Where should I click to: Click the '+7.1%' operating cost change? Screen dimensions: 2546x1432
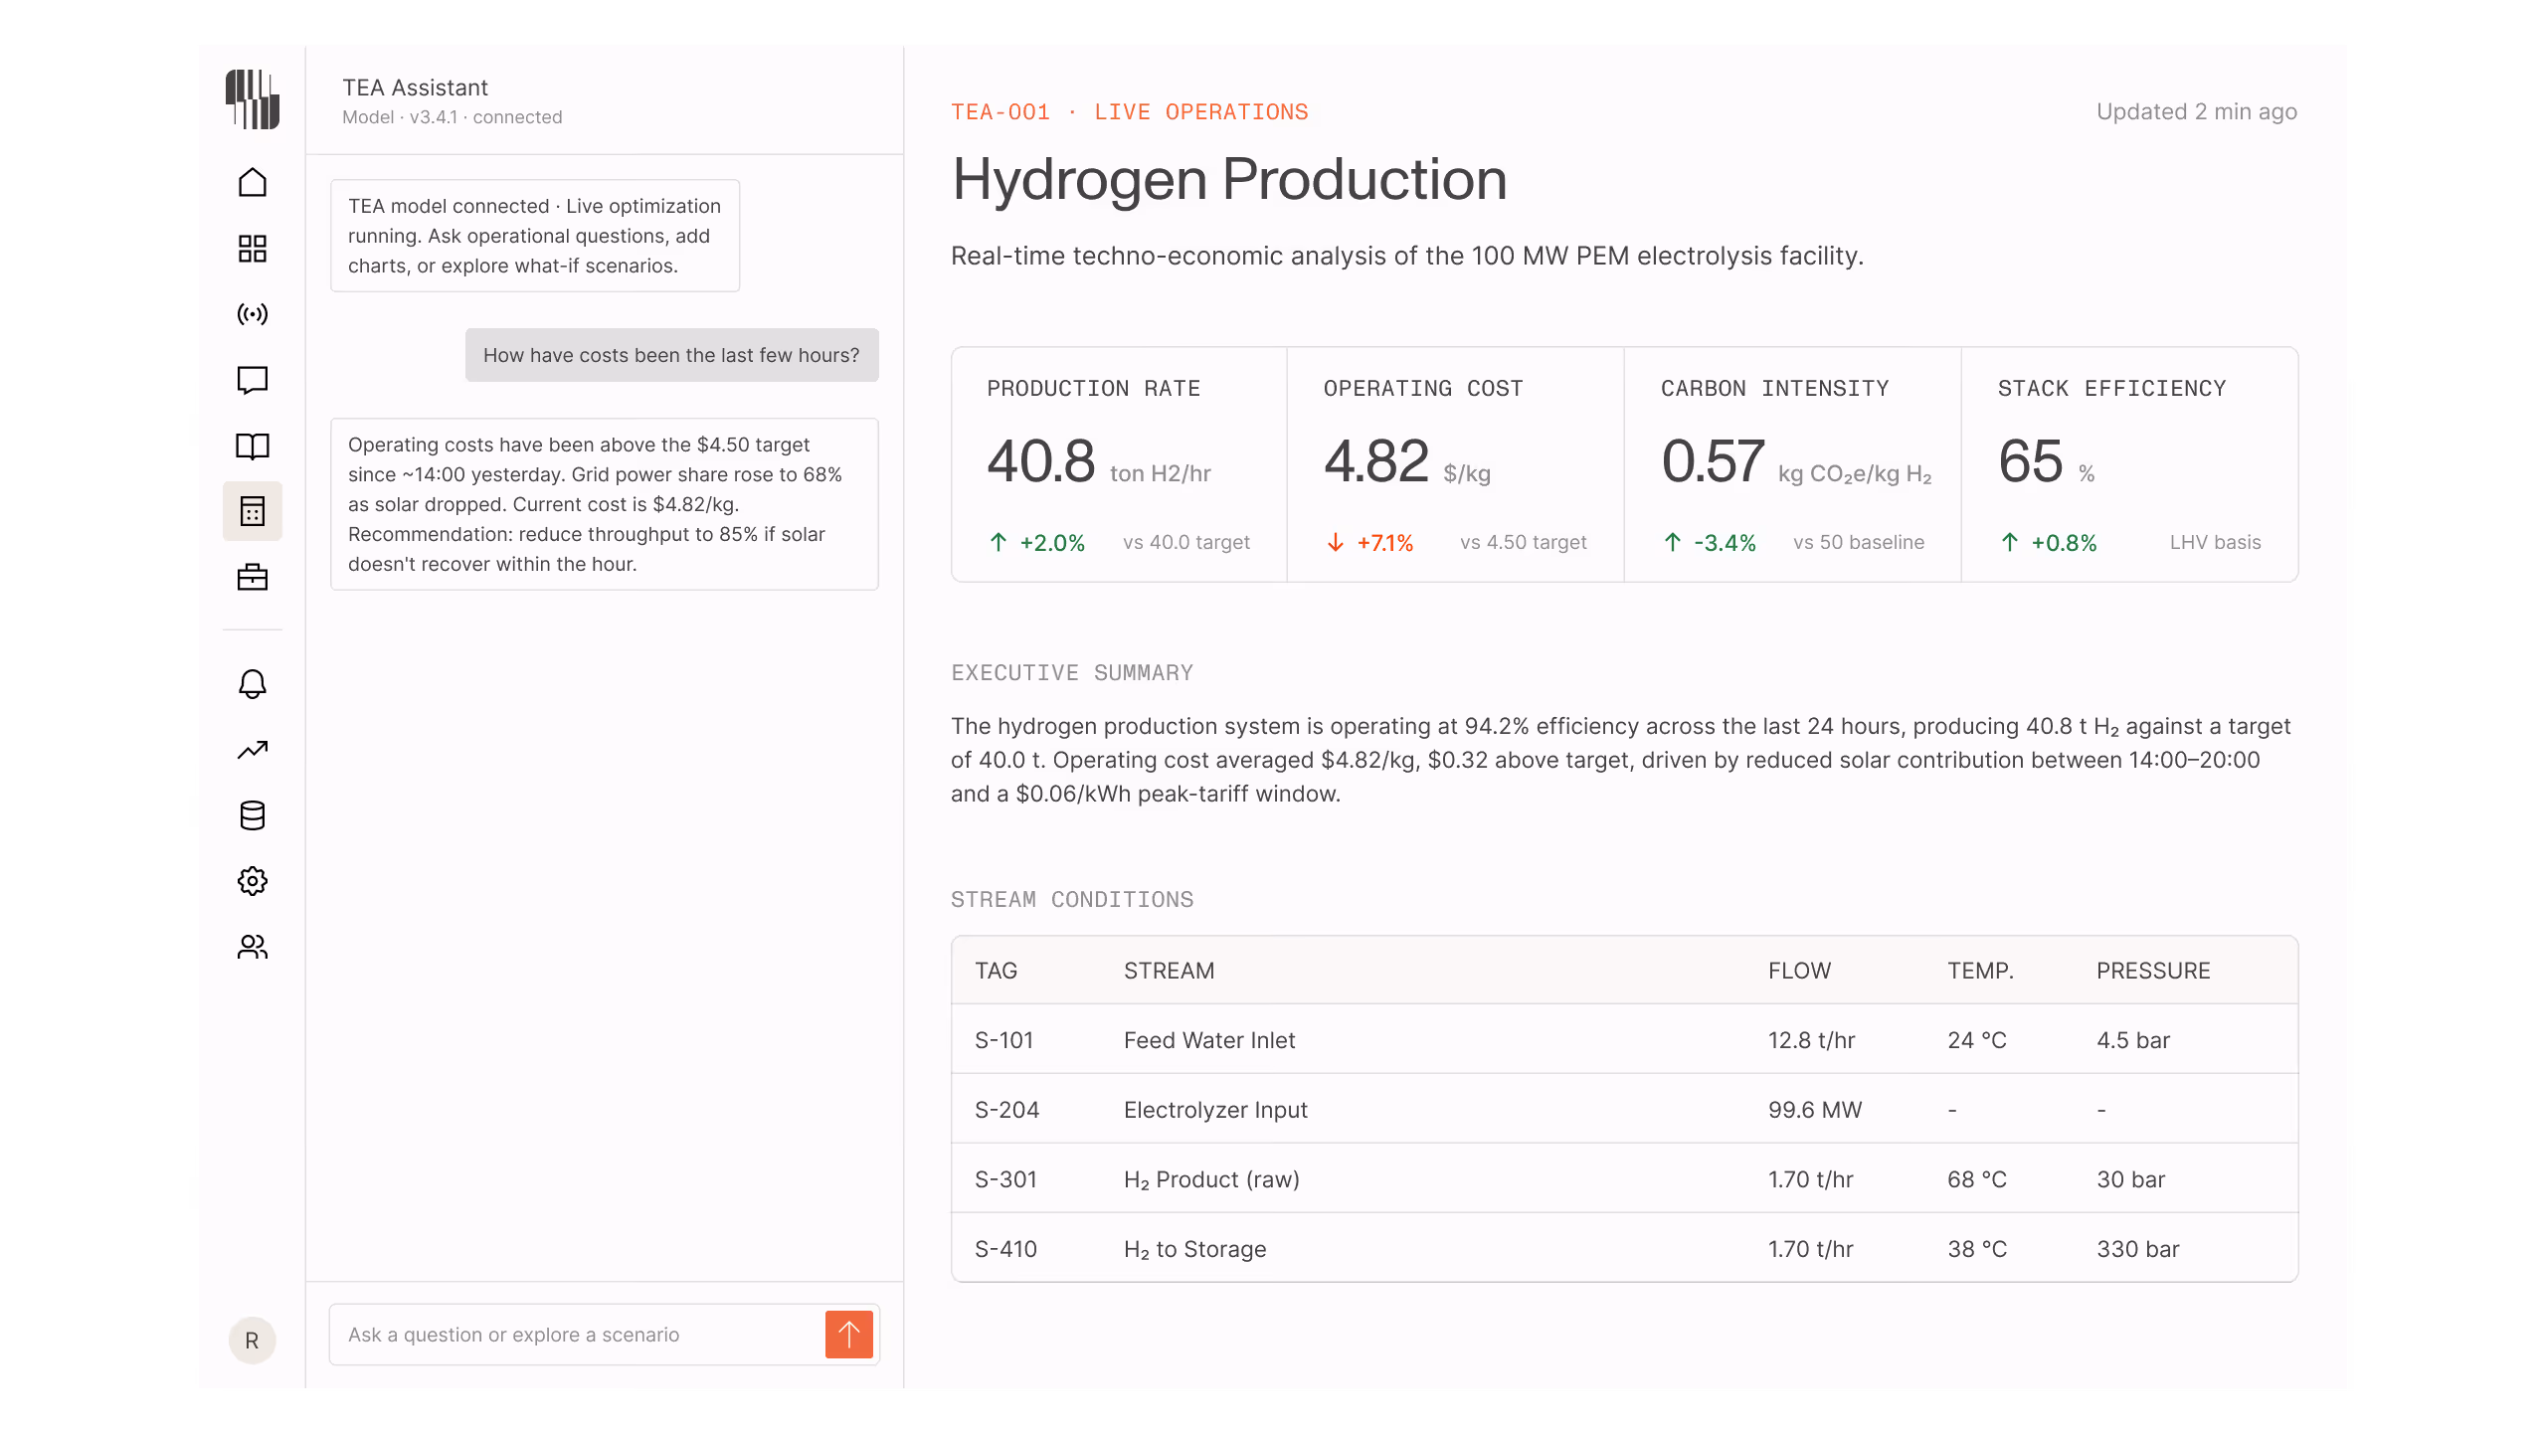pos(1385,543)
